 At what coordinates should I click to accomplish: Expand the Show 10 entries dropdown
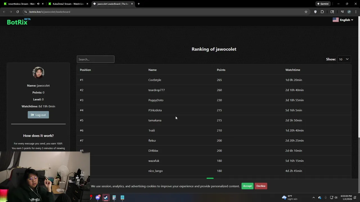pos(344,59)
